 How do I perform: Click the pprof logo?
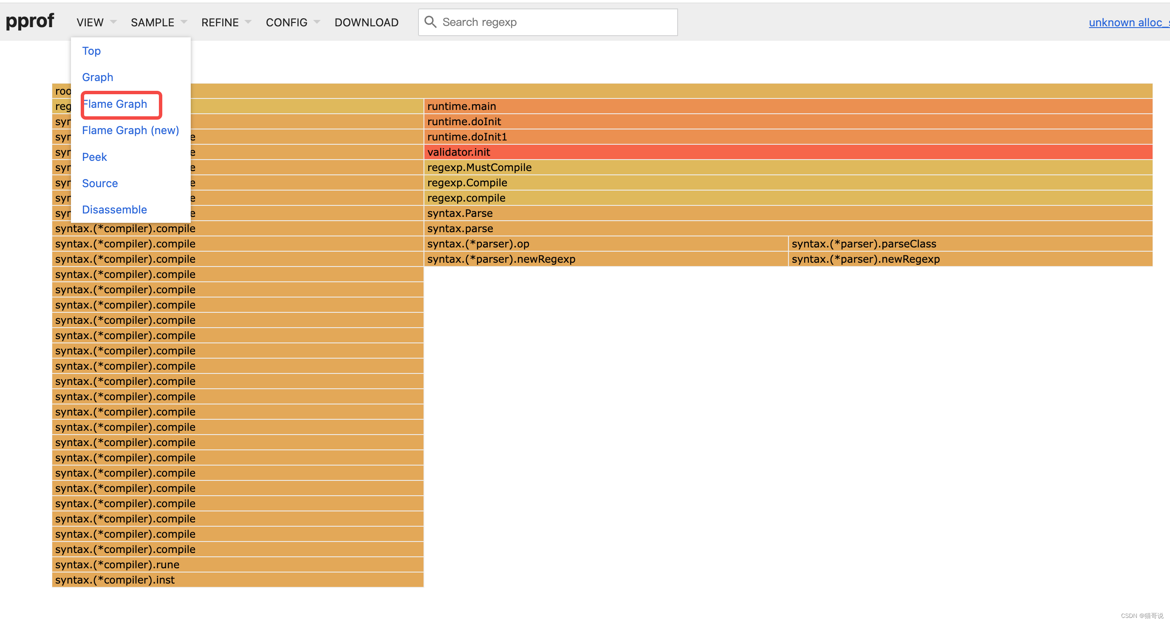(x=30, y=21)
